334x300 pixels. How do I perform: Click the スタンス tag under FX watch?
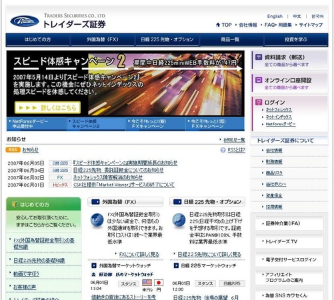click(x=129, y=284)
